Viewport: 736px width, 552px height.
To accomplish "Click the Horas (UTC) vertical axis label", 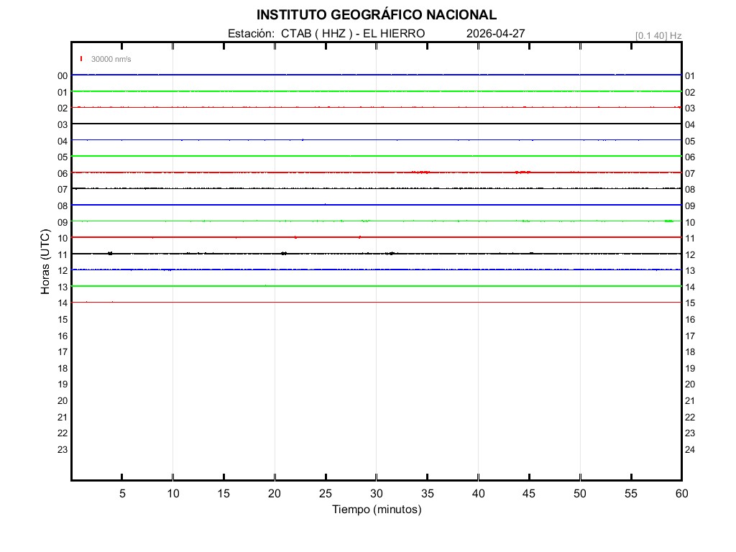I will [x=45, y=262].
